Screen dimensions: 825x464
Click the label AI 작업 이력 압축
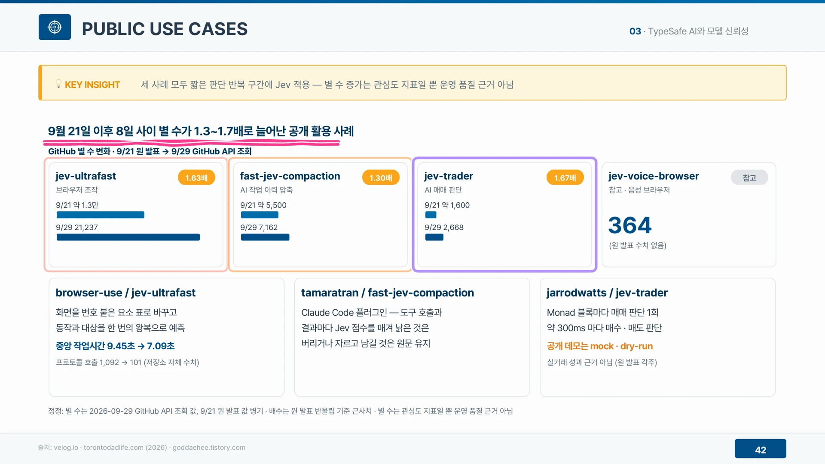click(x=266, y=190)
